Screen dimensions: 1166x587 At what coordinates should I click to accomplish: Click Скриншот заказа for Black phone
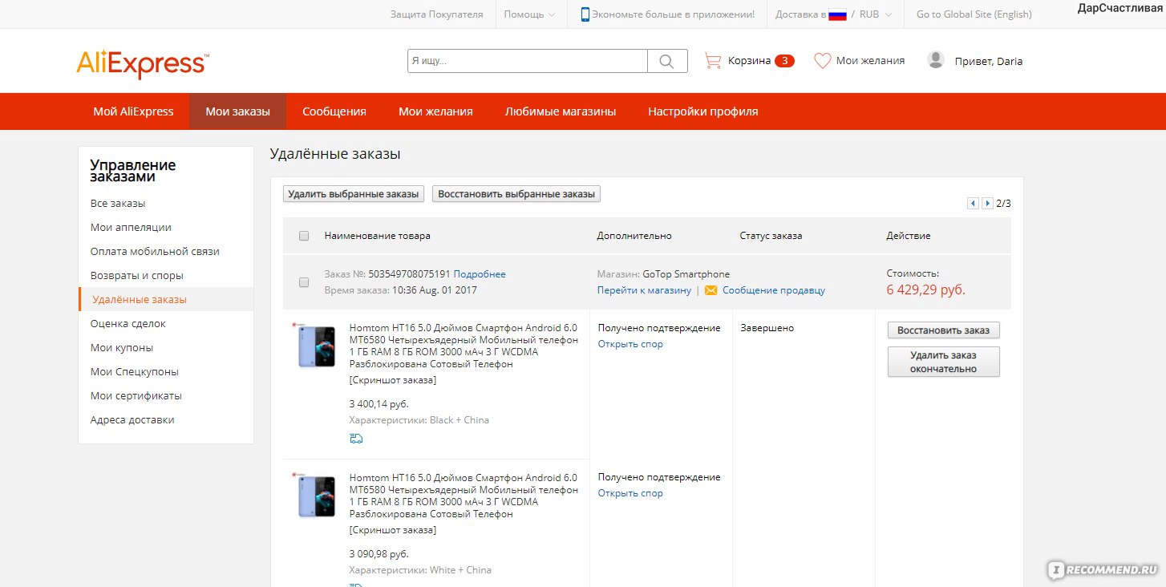pyautogui.click(x=393, y=380)
